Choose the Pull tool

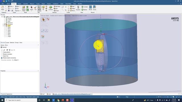pyautogui.click(x=35, y=8)
